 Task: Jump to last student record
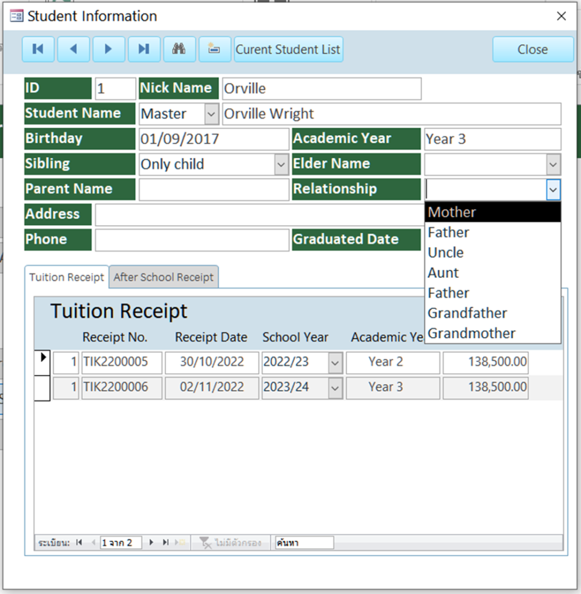point(144,49)
